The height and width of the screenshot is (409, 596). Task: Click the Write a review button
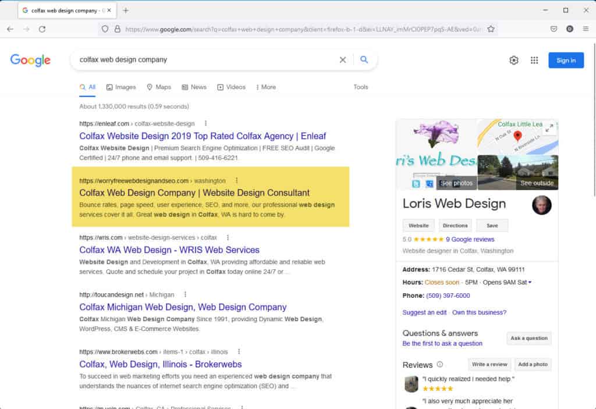[x=489, y=364]
